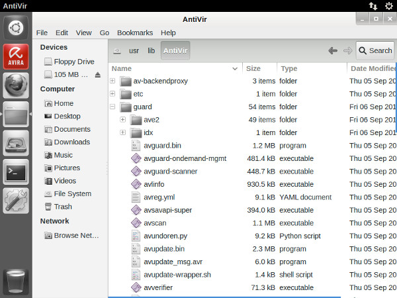397x298 pixels.
Task: Open File System in the sidebar
Action: [68, 194]
